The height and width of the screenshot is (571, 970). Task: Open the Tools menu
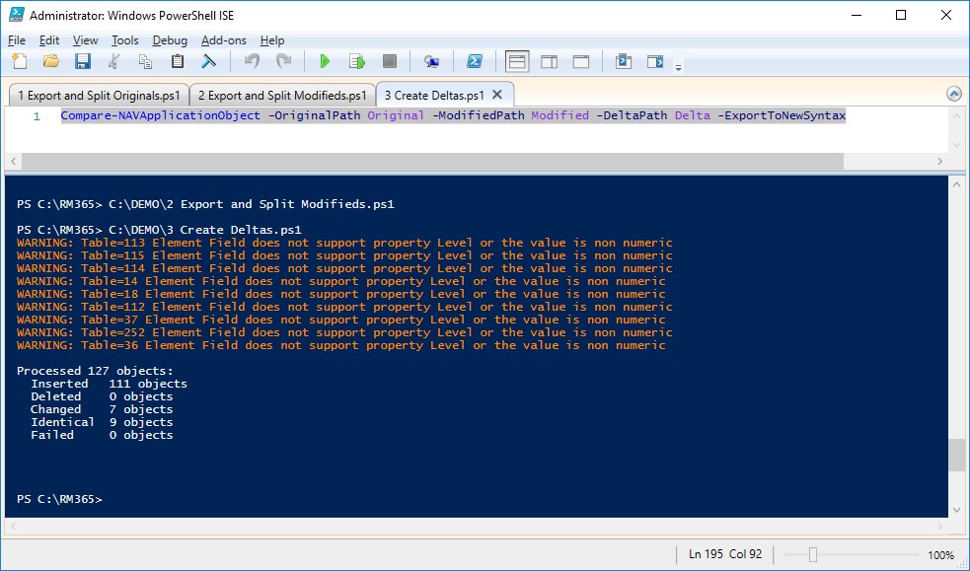click(x=125, y=40)
